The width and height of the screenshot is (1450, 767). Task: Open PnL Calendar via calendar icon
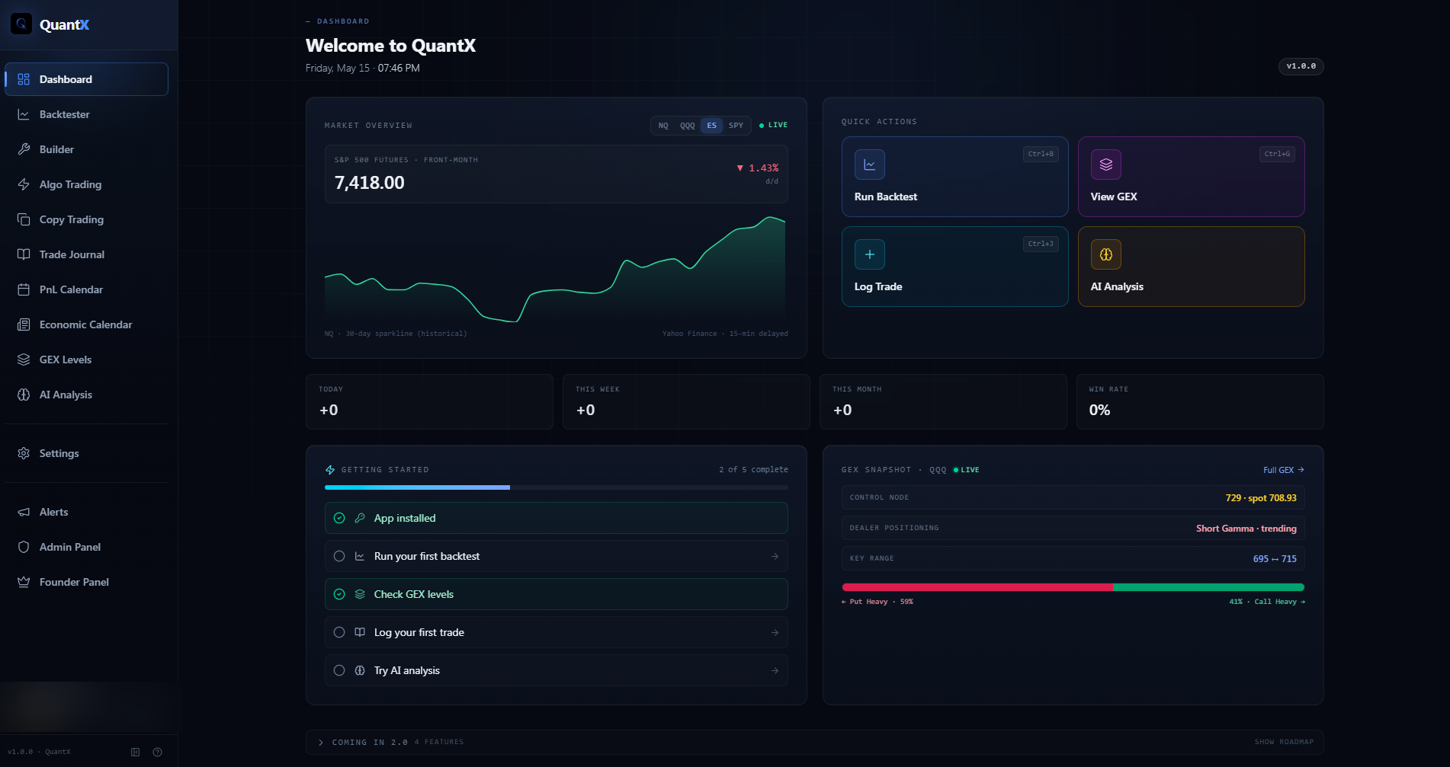coord(24,289)
